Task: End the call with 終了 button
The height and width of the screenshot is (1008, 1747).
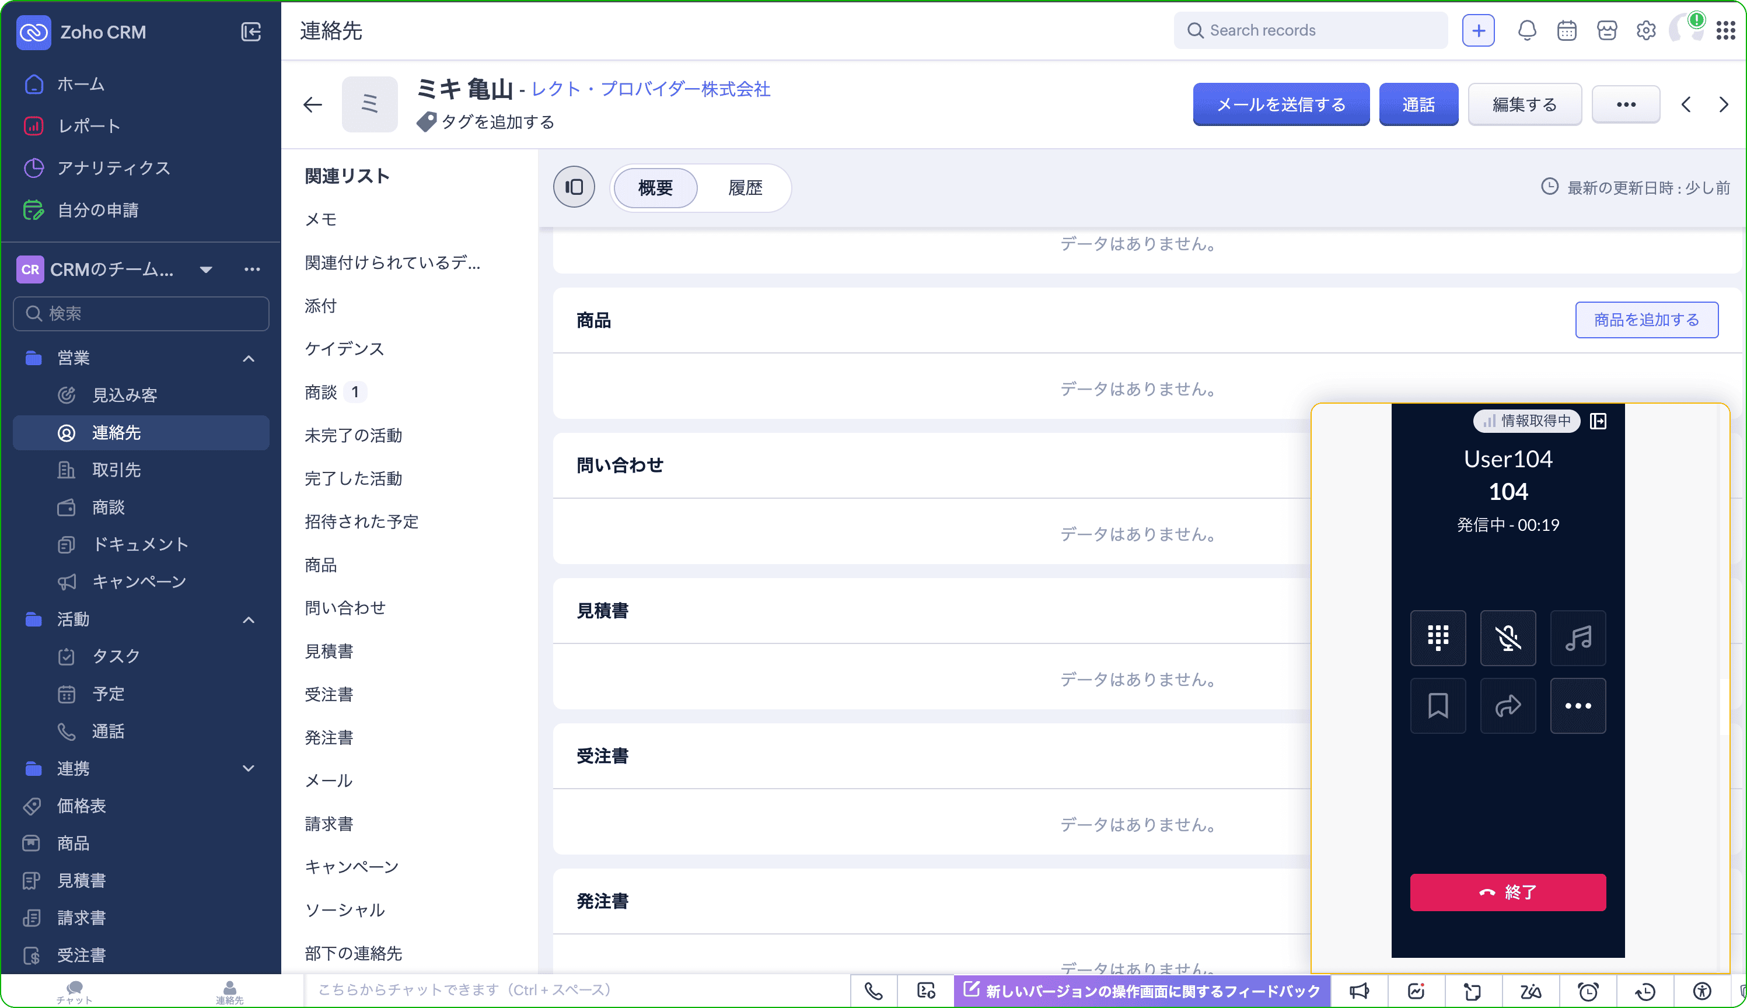Action: [x=1507, y=892]
